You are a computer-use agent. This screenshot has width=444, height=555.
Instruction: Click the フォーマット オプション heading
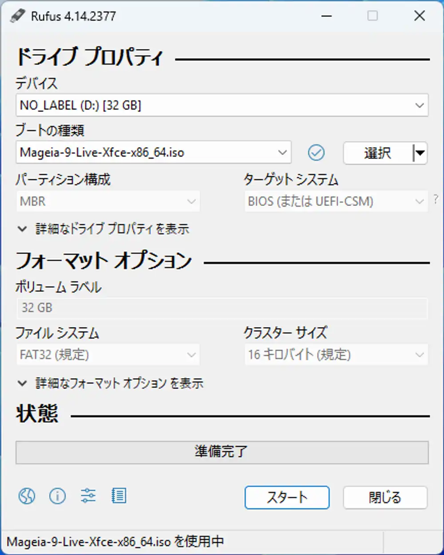pyautogui.click(x=104, y=261)
